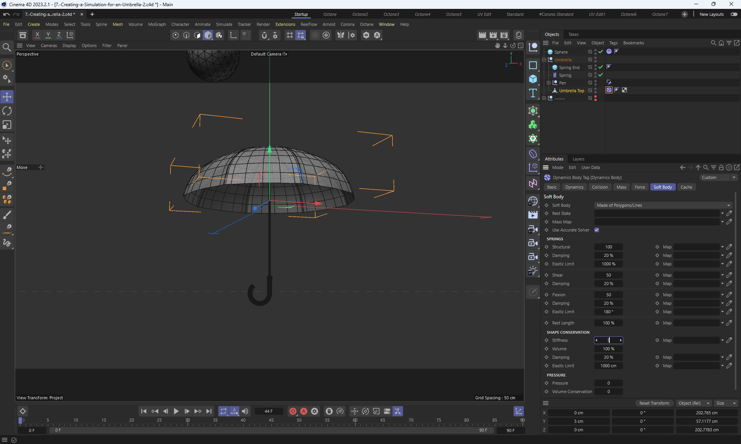741x444 pixels.
Task: Switch to the Collision tab
Action: (599, 187)
